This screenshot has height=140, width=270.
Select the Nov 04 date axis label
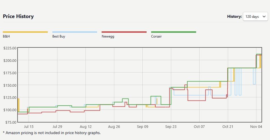coord(256,127)
